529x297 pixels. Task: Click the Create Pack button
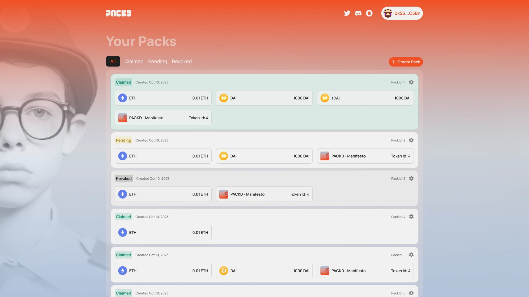(406, 62)
